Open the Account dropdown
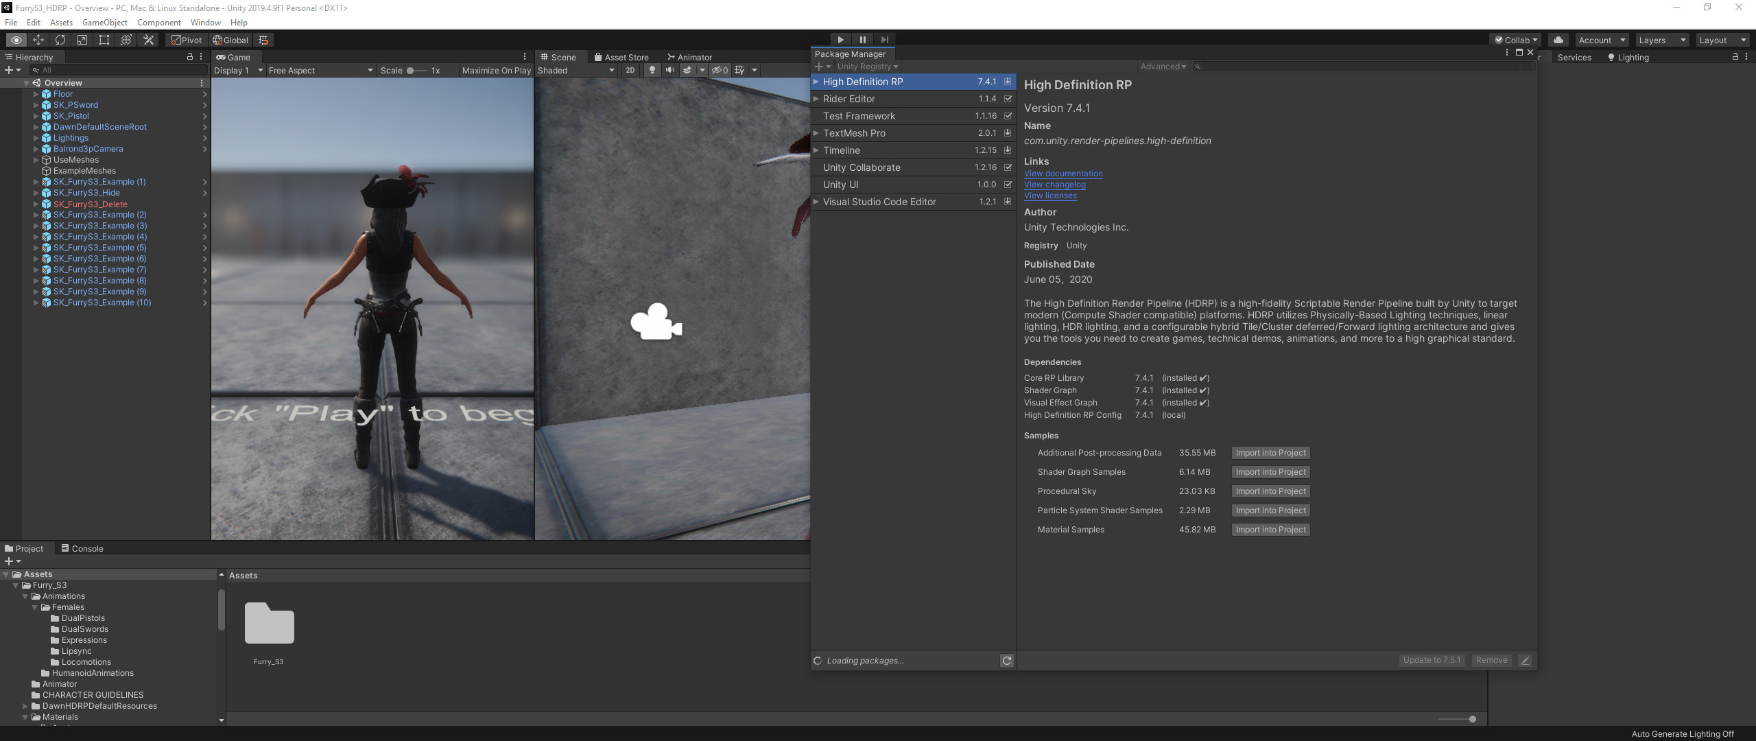Image resolution: width=1756 pixels, height=741 pixels. tap(1602, 40)
